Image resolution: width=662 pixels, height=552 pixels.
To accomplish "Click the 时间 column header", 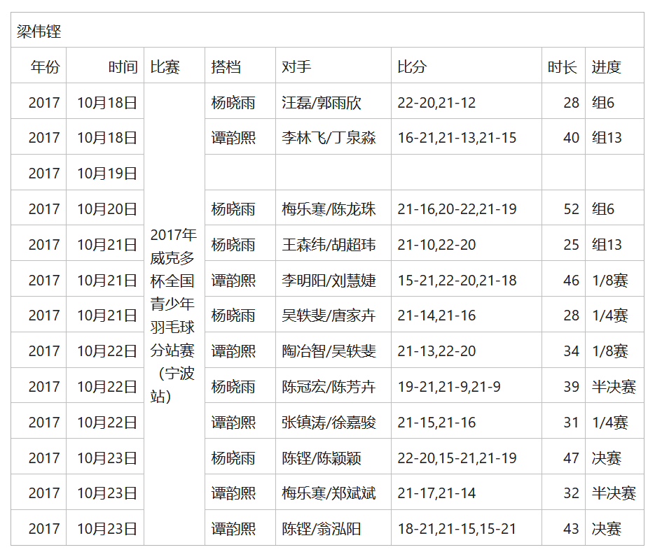I will (x=123, y=66).
